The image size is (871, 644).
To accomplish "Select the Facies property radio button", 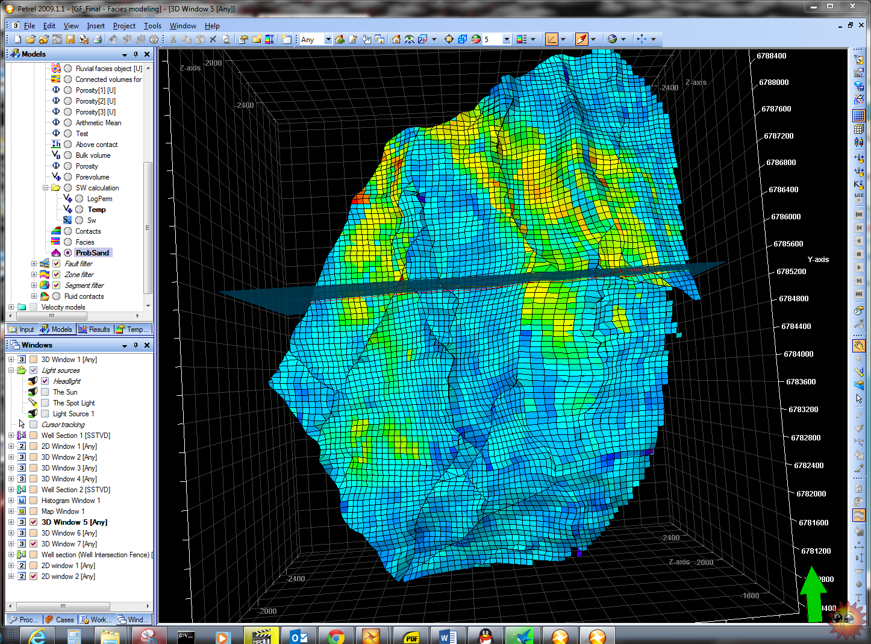I will click(68, 242).
